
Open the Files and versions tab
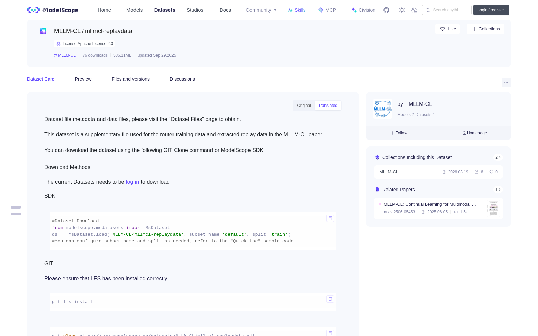tap(130, 79)
